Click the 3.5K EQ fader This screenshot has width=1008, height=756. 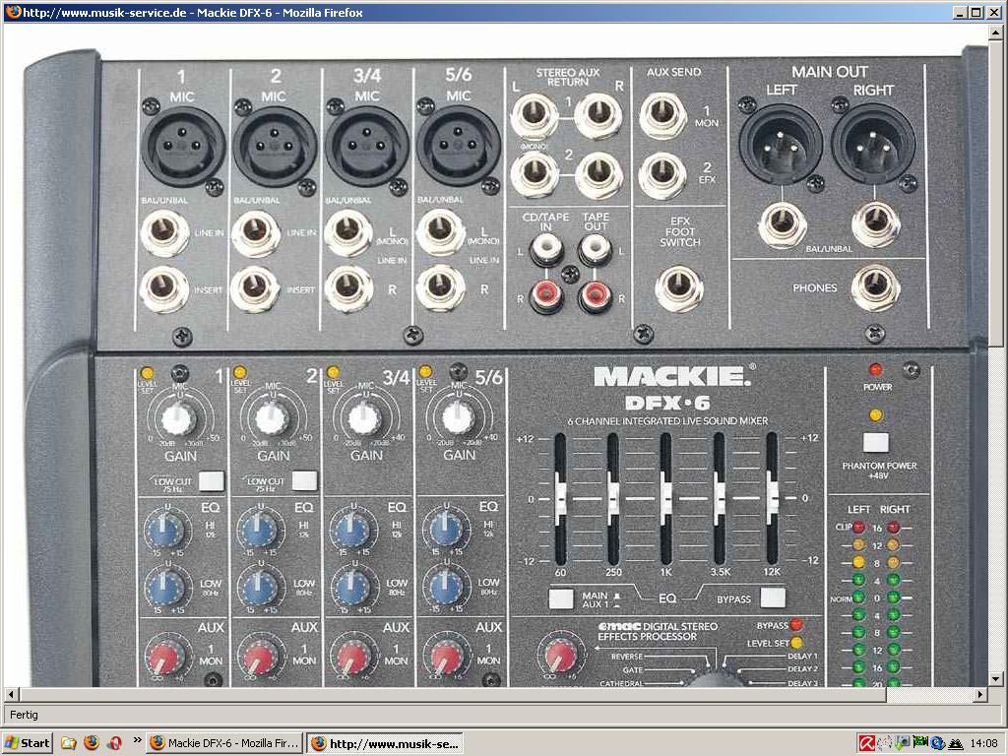click(x=720, y=497)
